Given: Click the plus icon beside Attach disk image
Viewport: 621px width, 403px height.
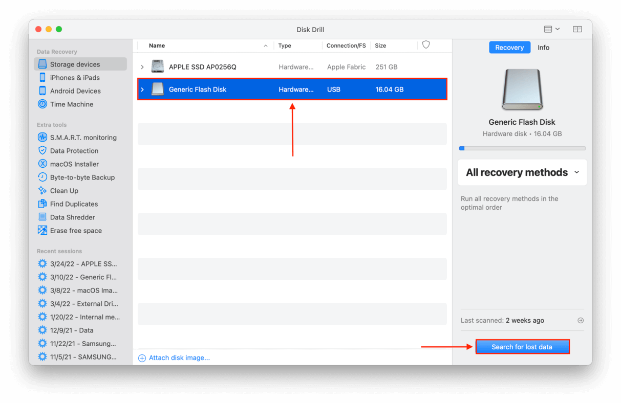Looking at the screenshot, I should (142, 358).
